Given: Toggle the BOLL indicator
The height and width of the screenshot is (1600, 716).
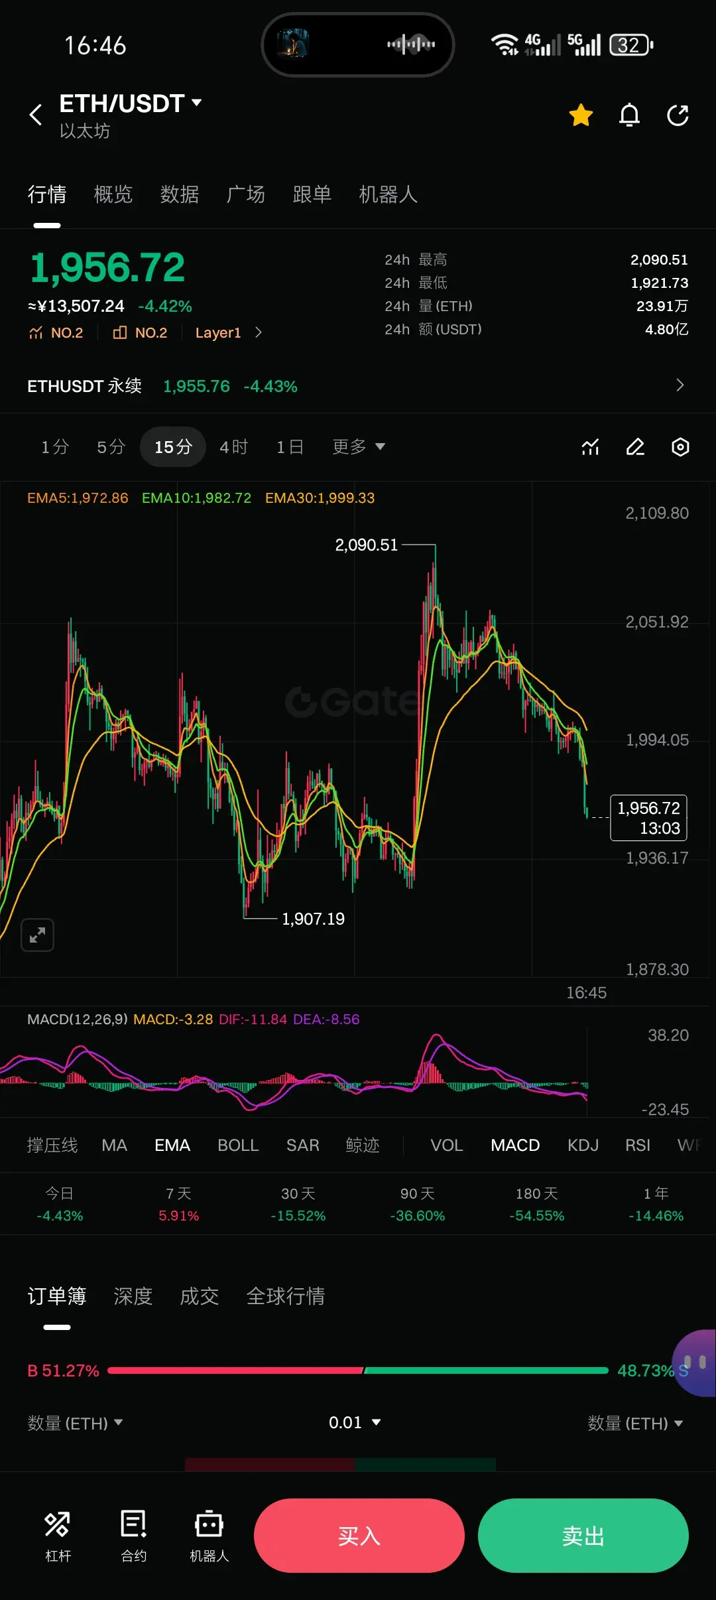Looking at the screenshot, I should pos(238,1145).
